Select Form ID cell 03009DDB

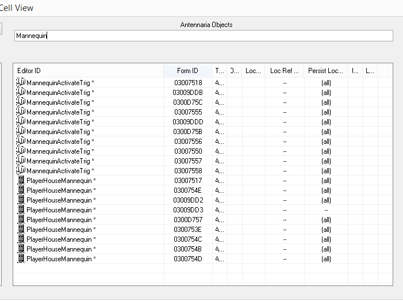coord(188,93)
